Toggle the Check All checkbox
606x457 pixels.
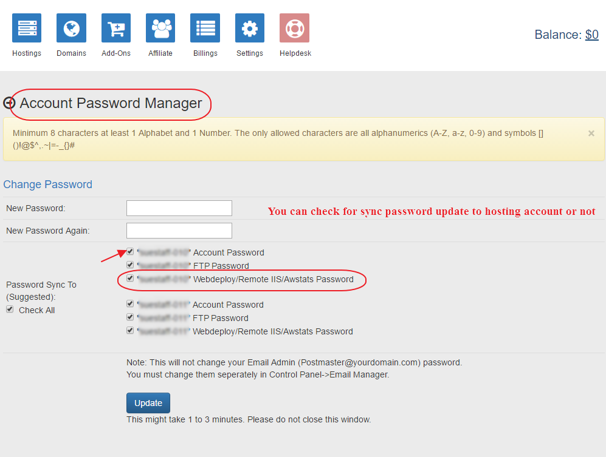click(x=10, y=310)
